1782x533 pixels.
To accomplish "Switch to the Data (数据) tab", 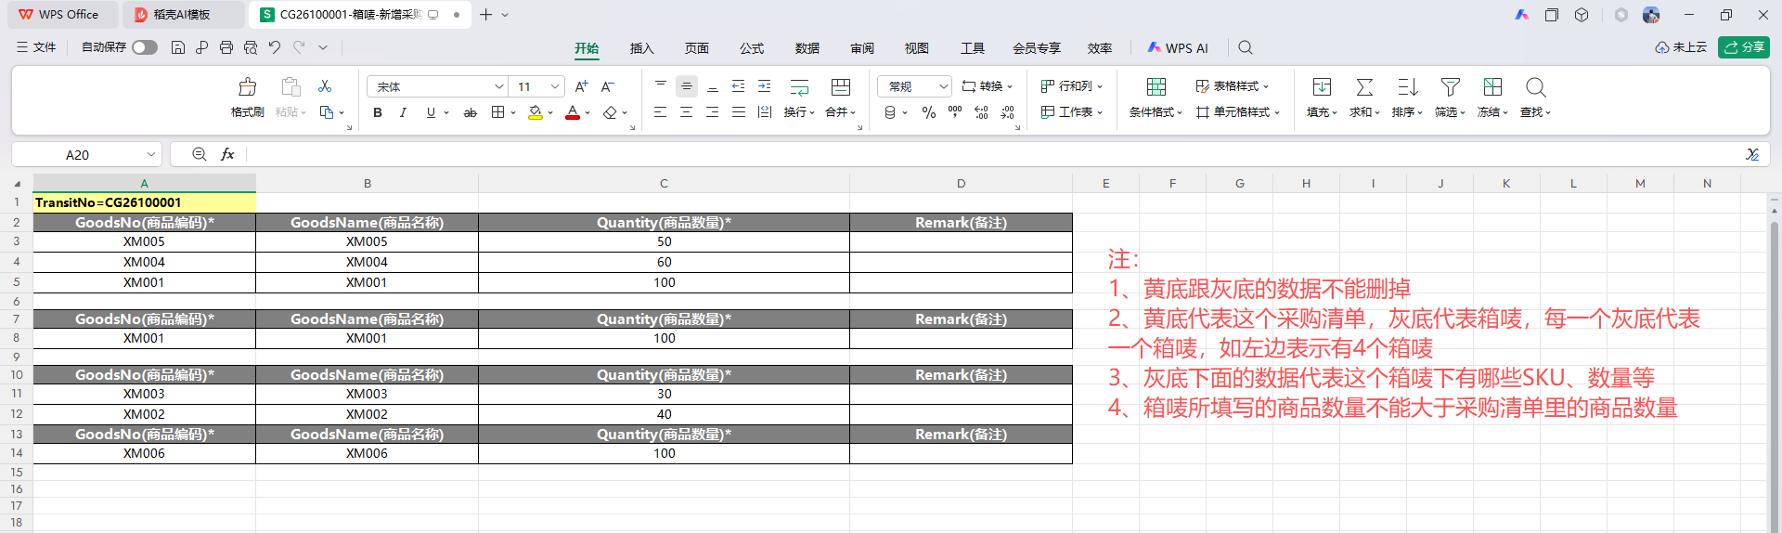I will [807, 48].
